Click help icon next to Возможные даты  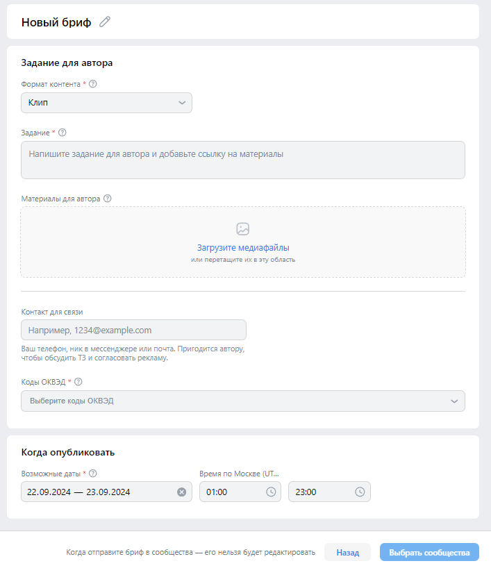point(93,474)
